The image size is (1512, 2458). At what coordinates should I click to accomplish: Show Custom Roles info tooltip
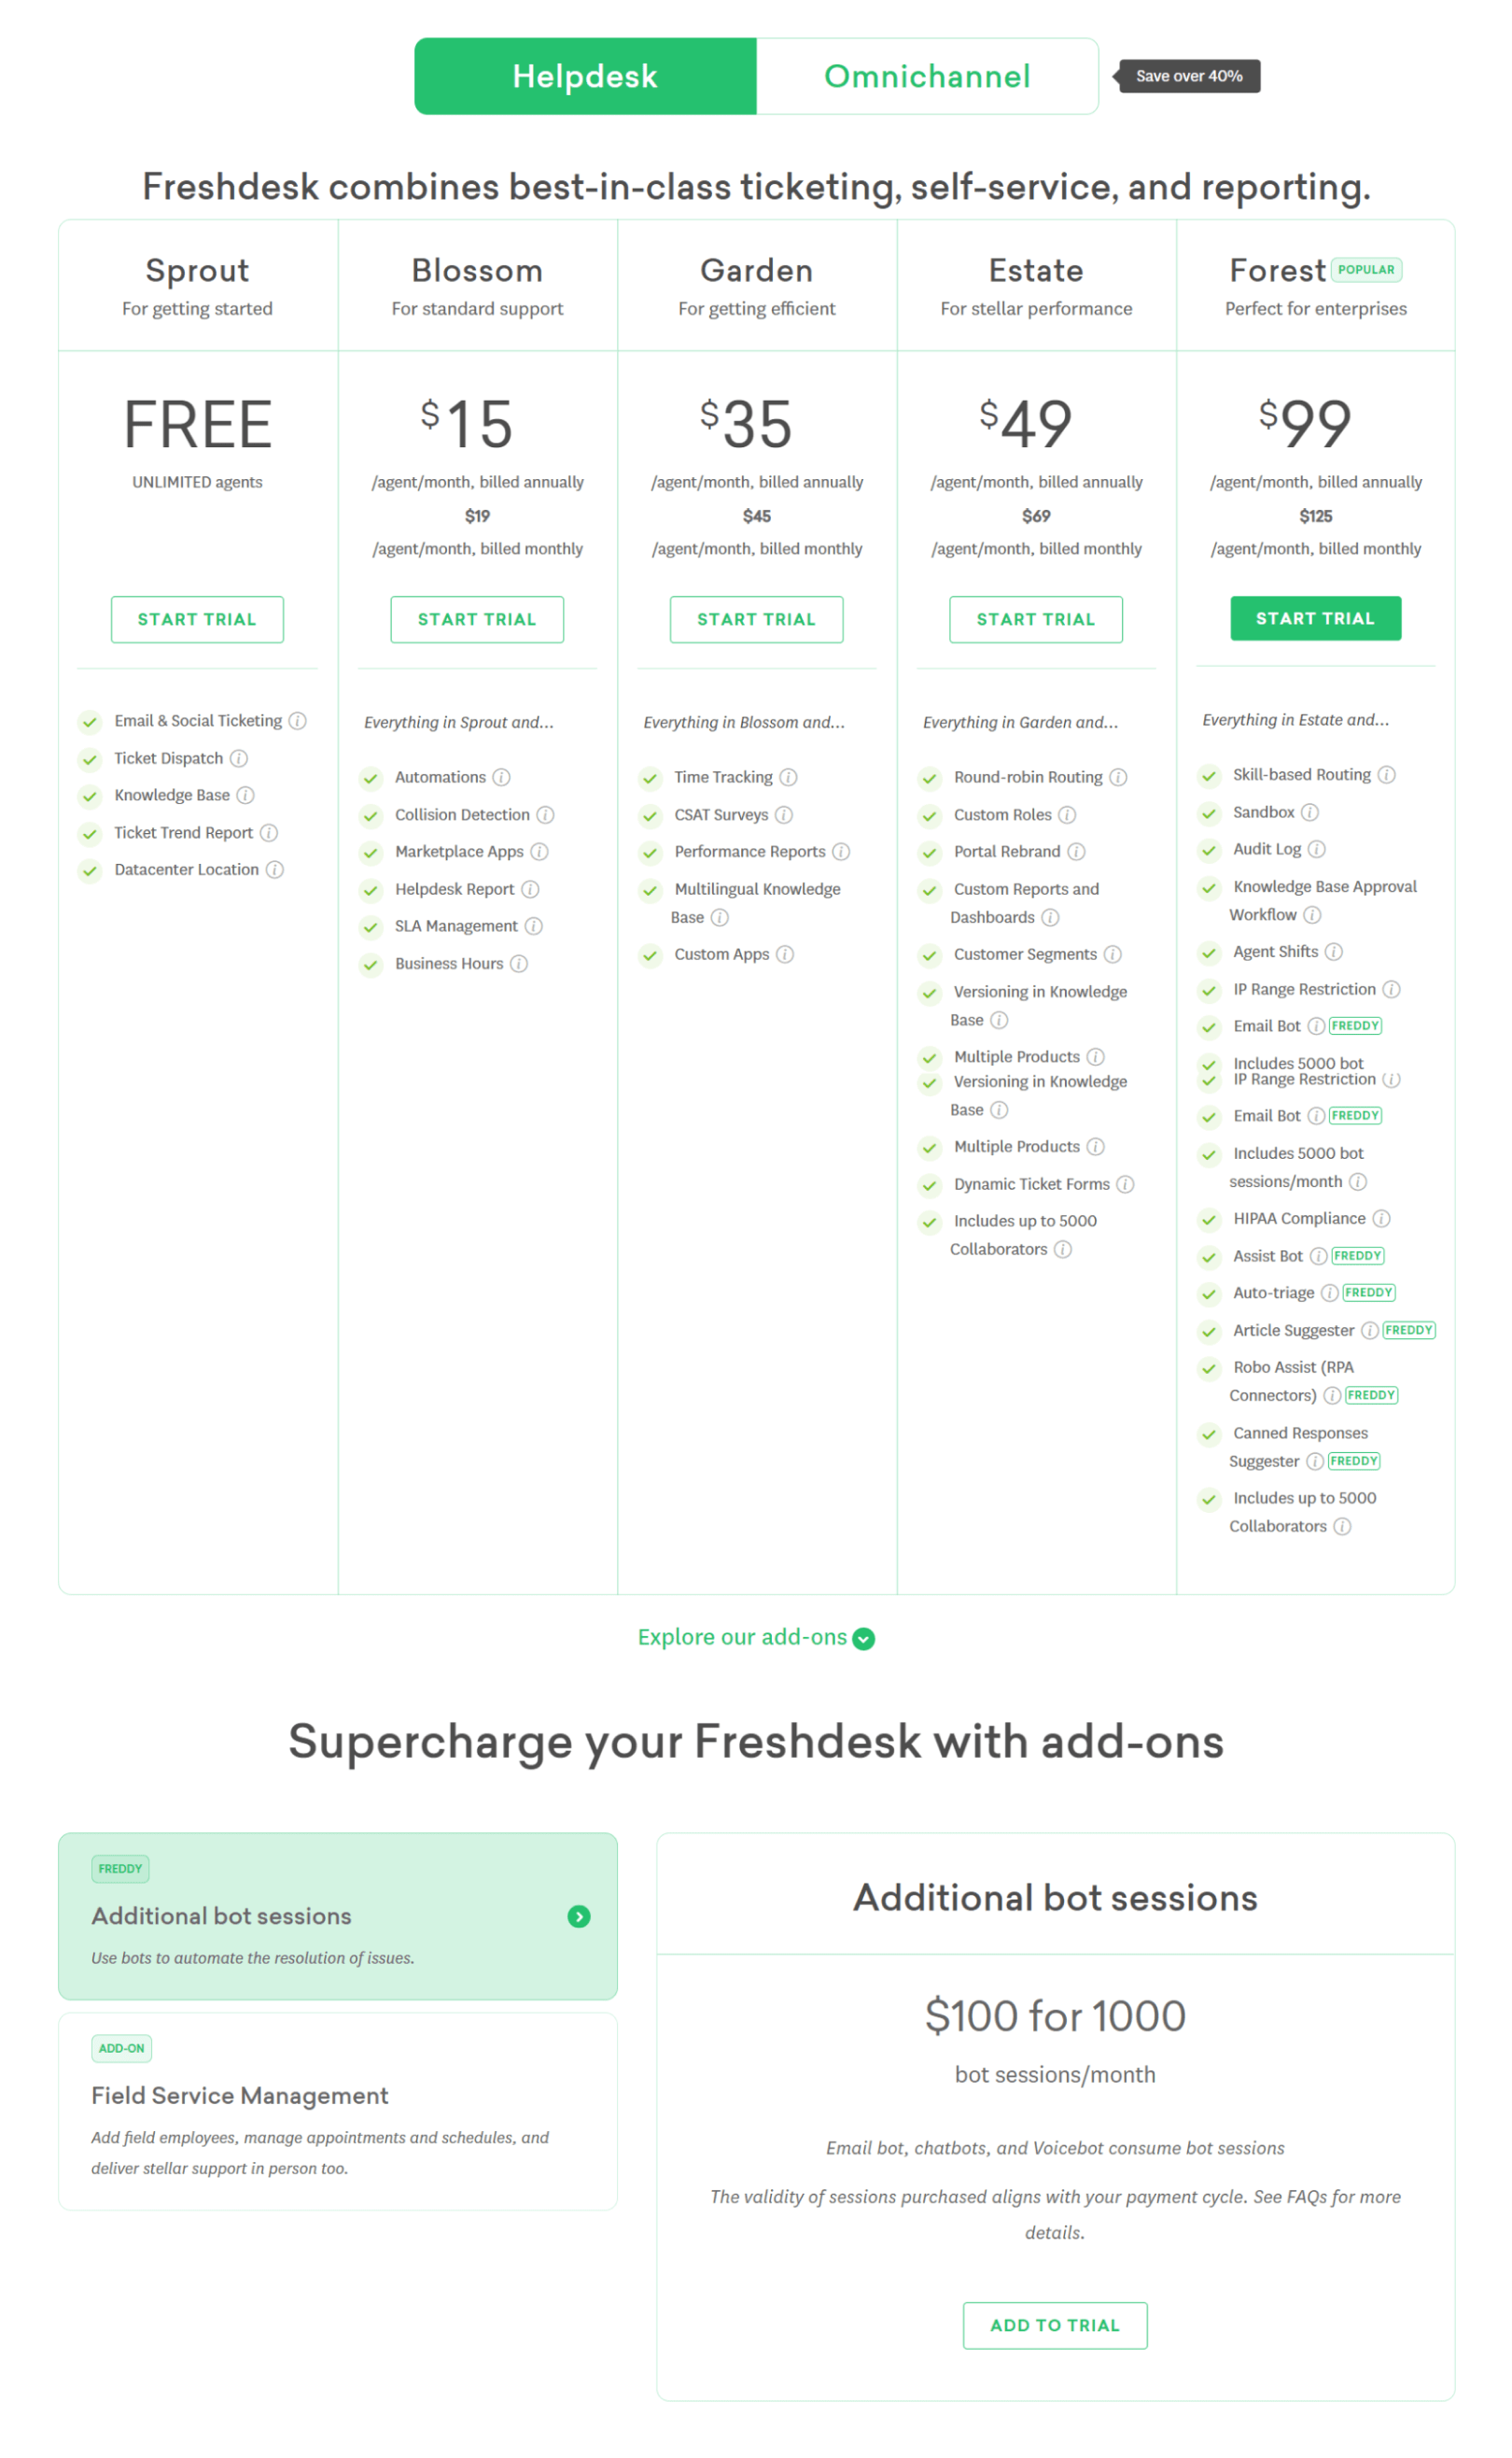point(1067,814)
